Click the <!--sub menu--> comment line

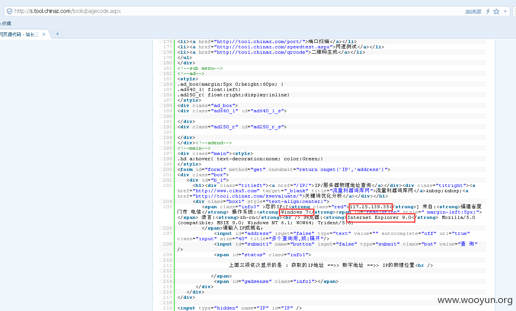[x=200, y=68]
